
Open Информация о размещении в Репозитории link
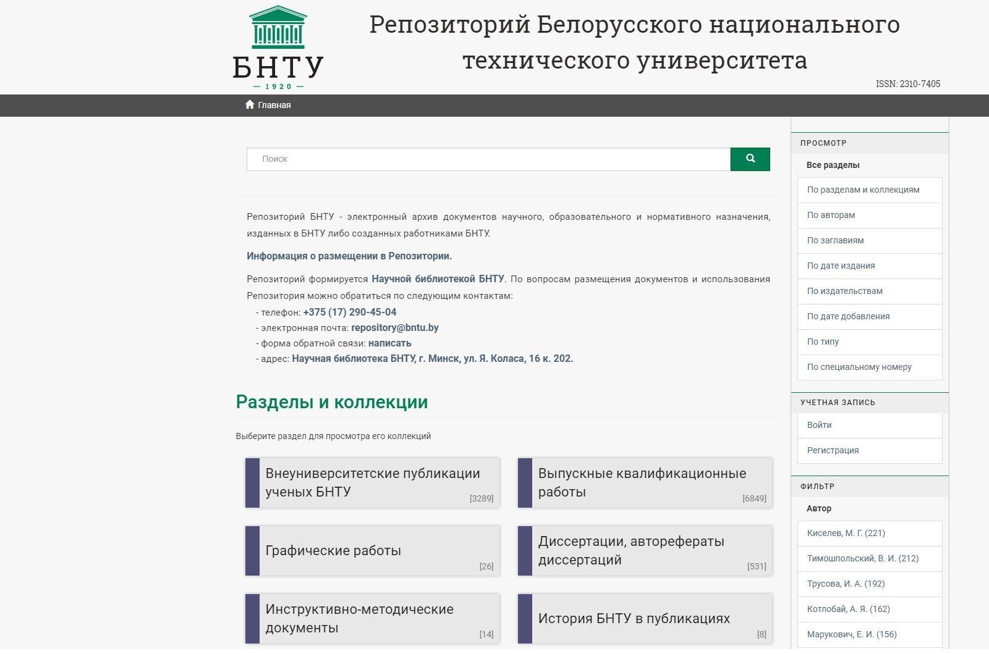click(x=349, y=256)
